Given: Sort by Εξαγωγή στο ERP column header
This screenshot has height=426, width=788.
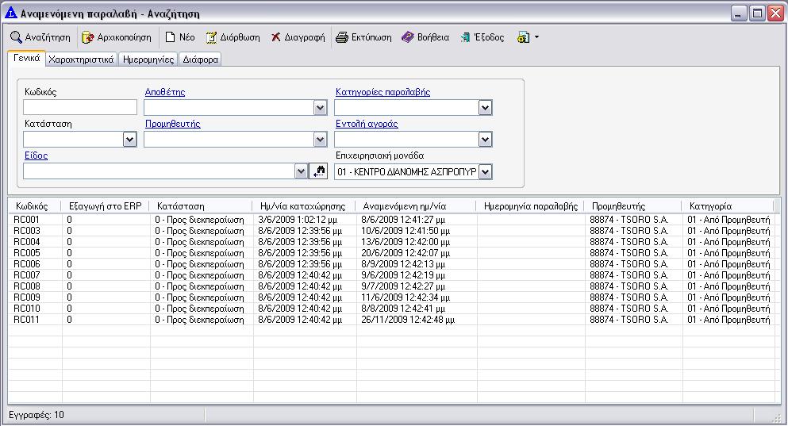Looking at the screenshot, I should 106,206.
